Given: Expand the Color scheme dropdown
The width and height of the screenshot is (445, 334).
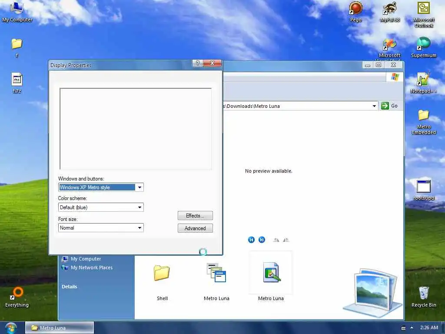Looking at the screenshot, I should coord(139,207).
